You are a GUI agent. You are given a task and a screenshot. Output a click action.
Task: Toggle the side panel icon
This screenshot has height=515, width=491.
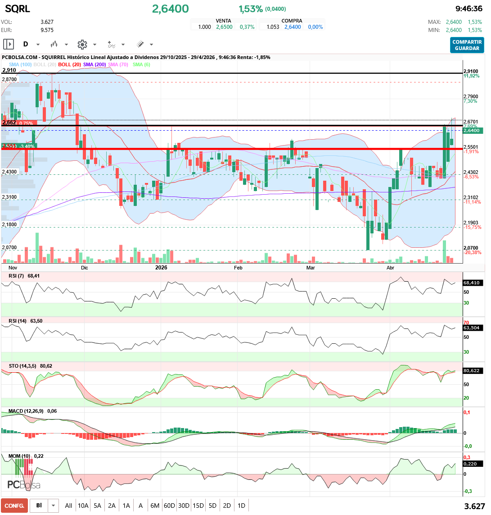click(9, 44)
